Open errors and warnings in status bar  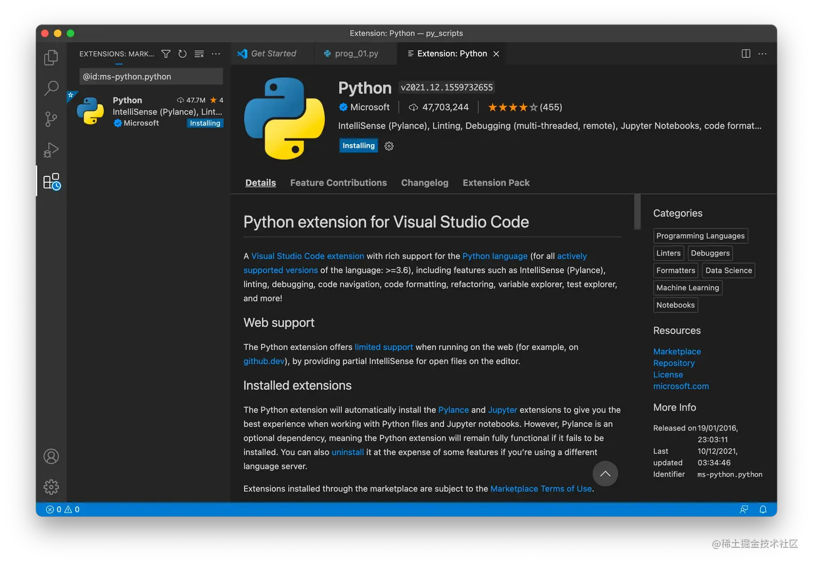coord(63,509)
